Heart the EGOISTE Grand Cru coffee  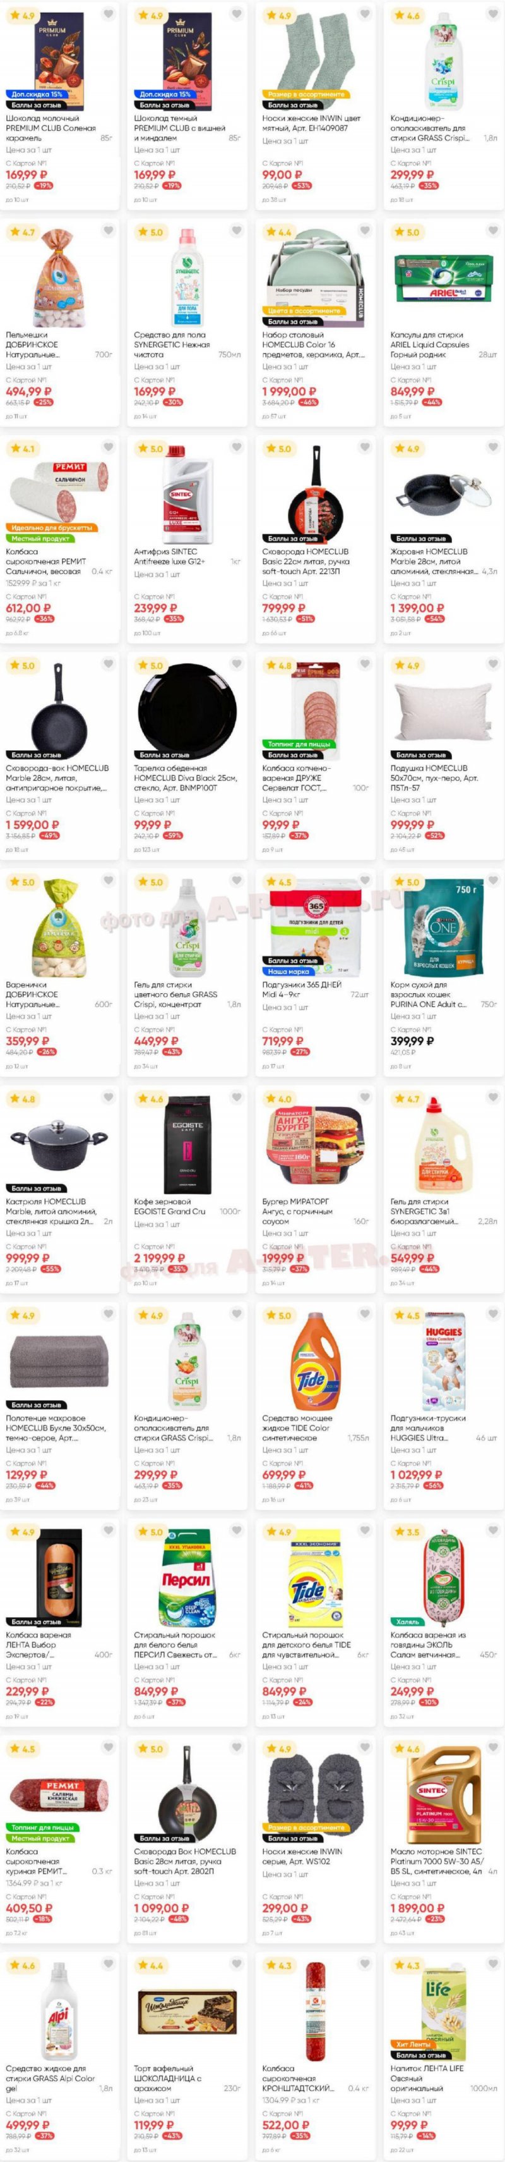pos(236,1097)
